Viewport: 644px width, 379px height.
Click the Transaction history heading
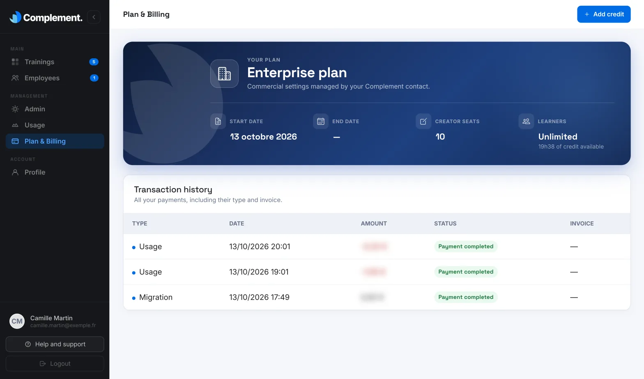tap(173, 190)
